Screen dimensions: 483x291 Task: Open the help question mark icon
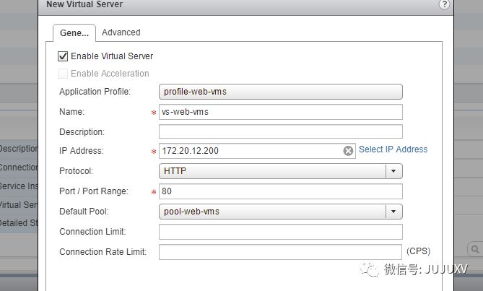click(444, 4)
